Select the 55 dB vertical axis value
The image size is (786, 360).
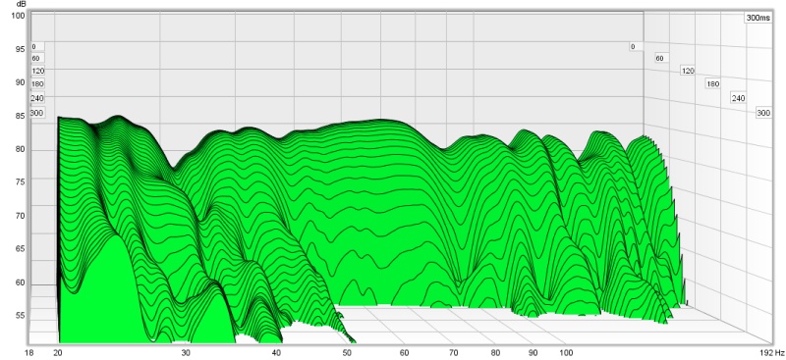pyautogui.click(x=20, y=316)
